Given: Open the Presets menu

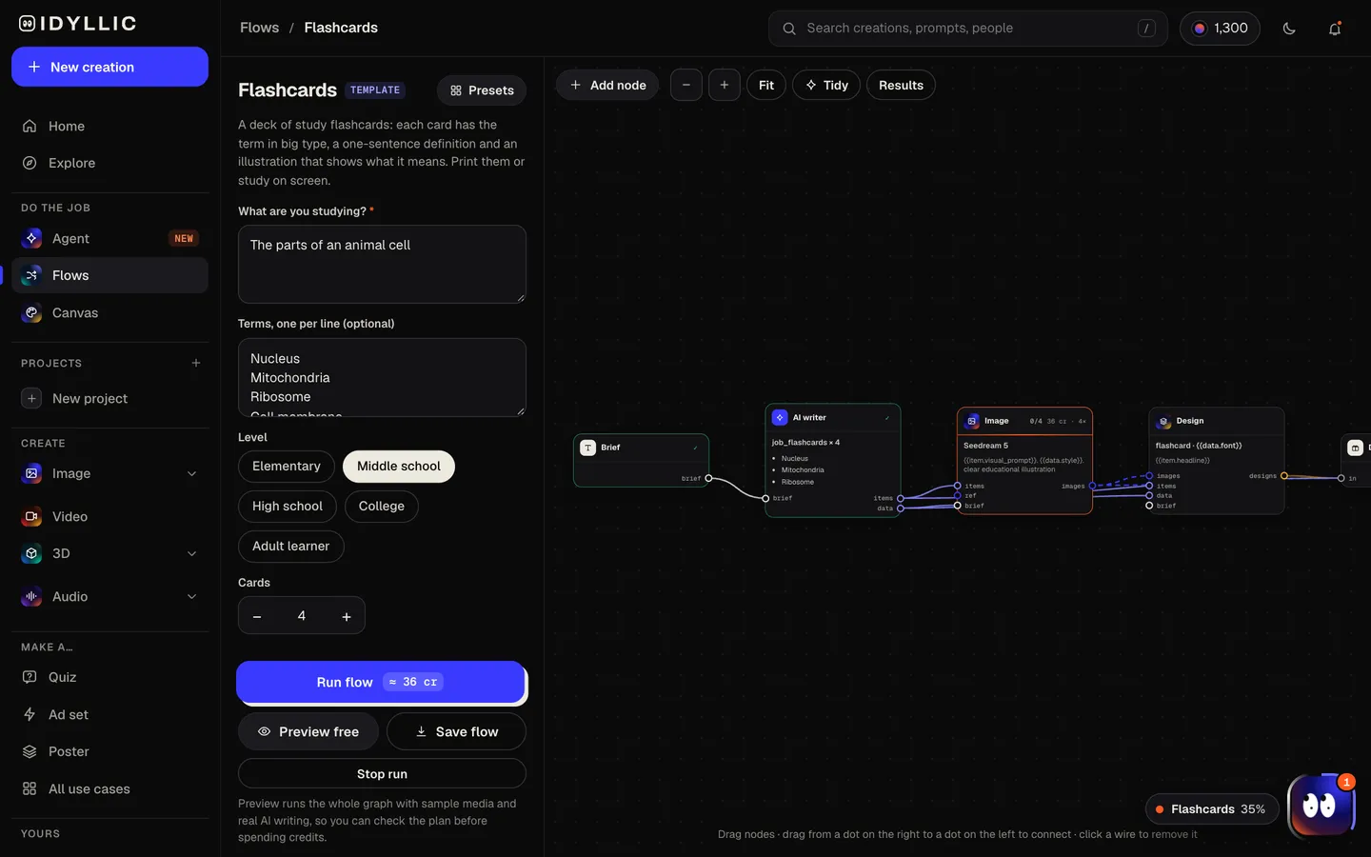Looking at the screenshot, I should tap(482, 90).
